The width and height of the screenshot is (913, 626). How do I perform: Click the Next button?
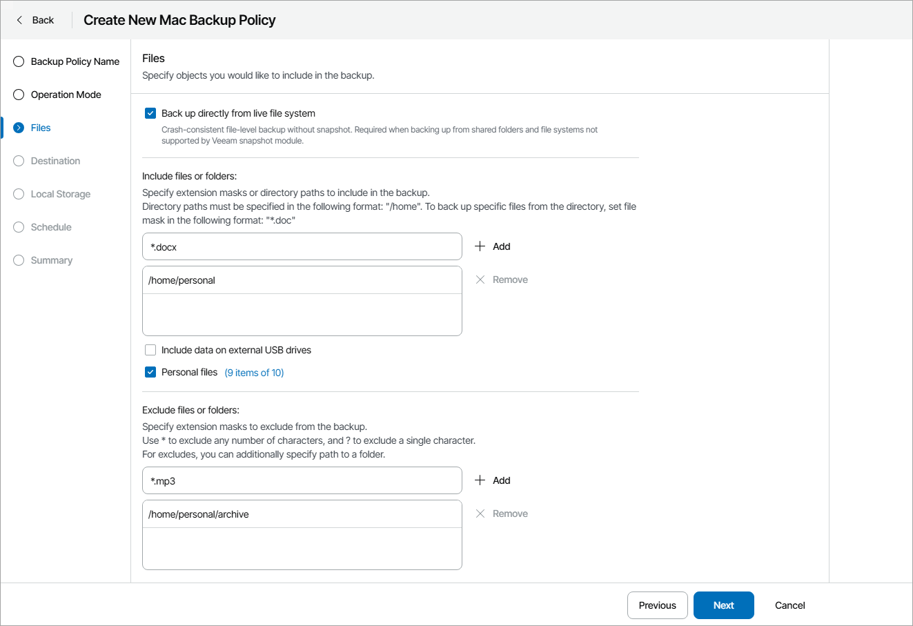tap(723, 605)
